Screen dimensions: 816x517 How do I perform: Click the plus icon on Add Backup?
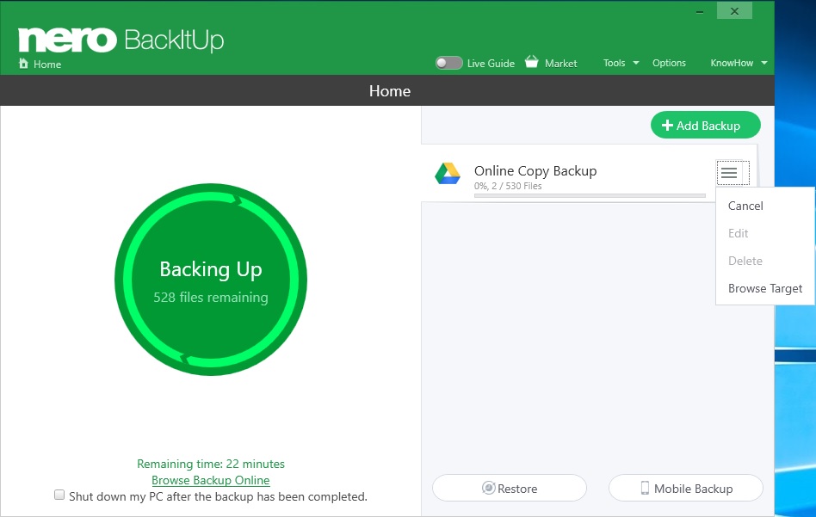(x=667, y=126)
